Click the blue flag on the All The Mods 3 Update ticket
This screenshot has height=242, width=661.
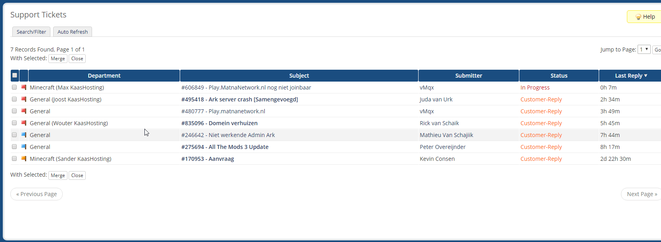tap(24, 147)
